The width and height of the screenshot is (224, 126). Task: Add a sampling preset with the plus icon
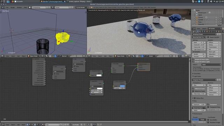pos(218,34)
